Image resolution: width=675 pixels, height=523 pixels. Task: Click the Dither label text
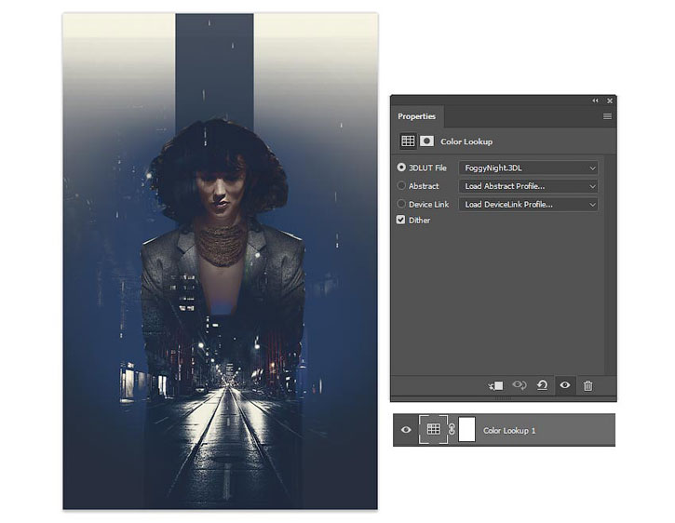coord(419,220)
